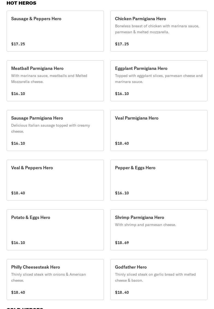Viewport: 214px width, 309px height.
Task: Click the Philly Cheesesteak description text
Action: tap(49, 277)
